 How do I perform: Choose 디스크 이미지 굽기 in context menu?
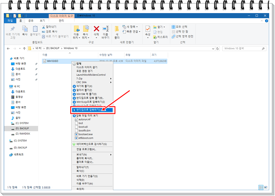(92, 67)
